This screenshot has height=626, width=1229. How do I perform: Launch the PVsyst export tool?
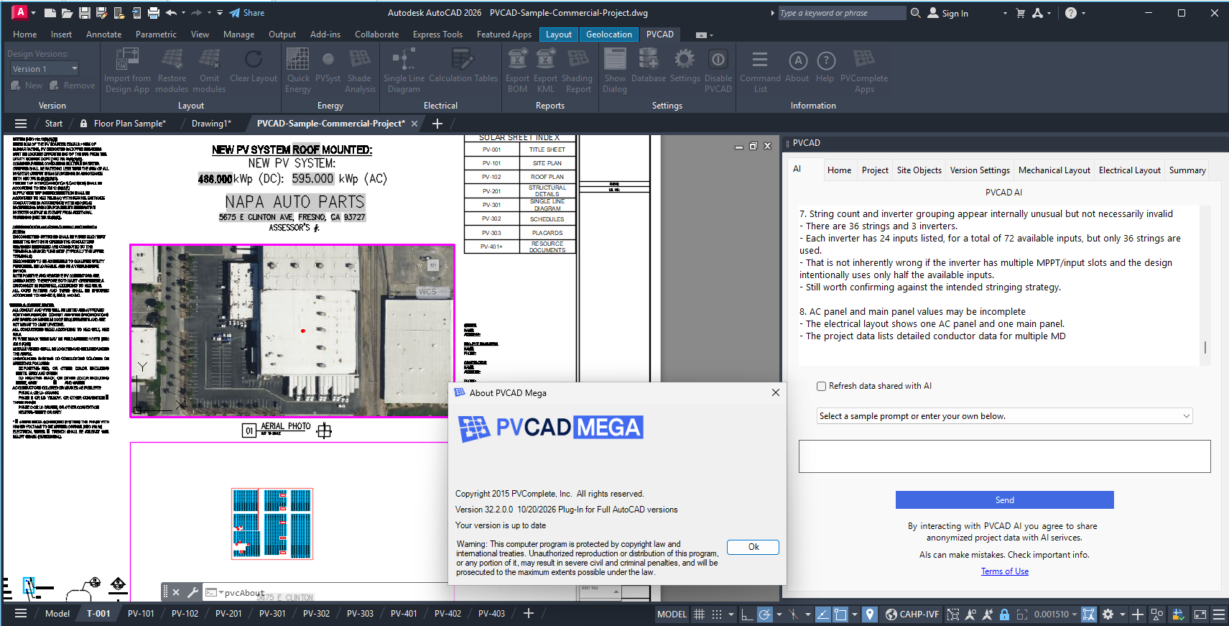click(x=328, y=66)
